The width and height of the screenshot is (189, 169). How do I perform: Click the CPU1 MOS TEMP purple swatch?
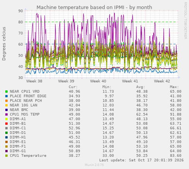[x=6, y=114]
